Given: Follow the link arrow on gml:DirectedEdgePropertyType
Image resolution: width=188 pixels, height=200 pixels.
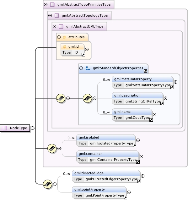Looking at the screenshot, I should tap(139, 182).
